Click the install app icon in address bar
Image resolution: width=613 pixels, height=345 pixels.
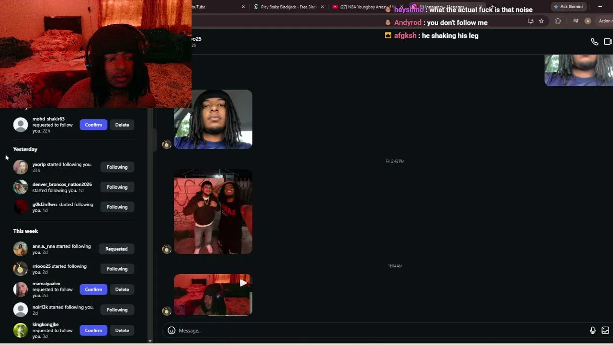tap(530, 21)
